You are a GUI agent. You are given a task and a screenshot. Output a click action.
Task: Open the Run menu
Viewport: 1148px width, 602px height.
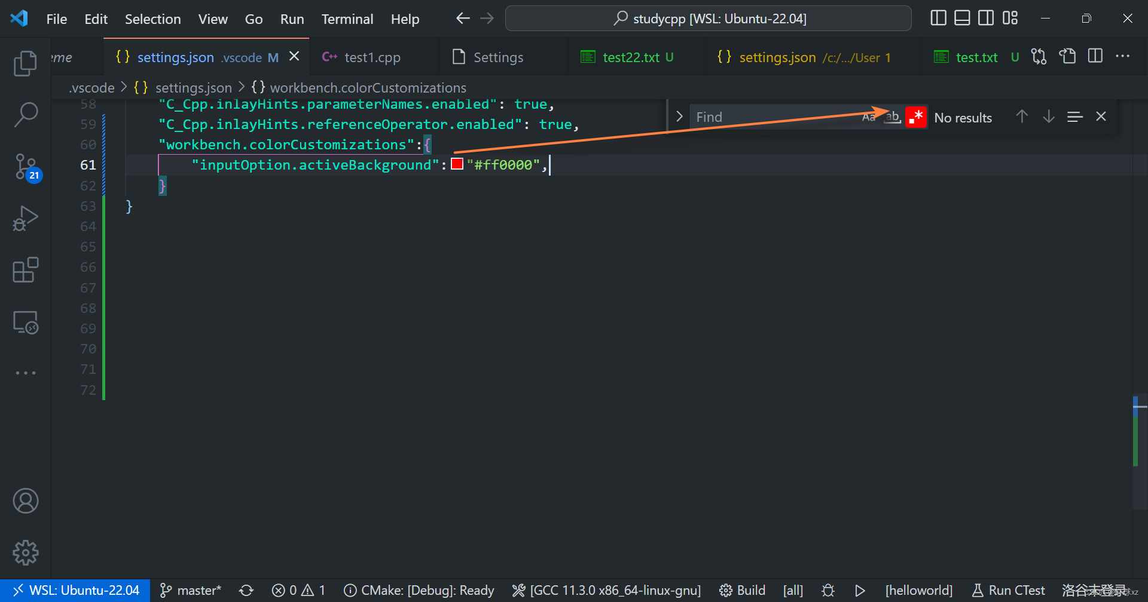tap(292, 19)
